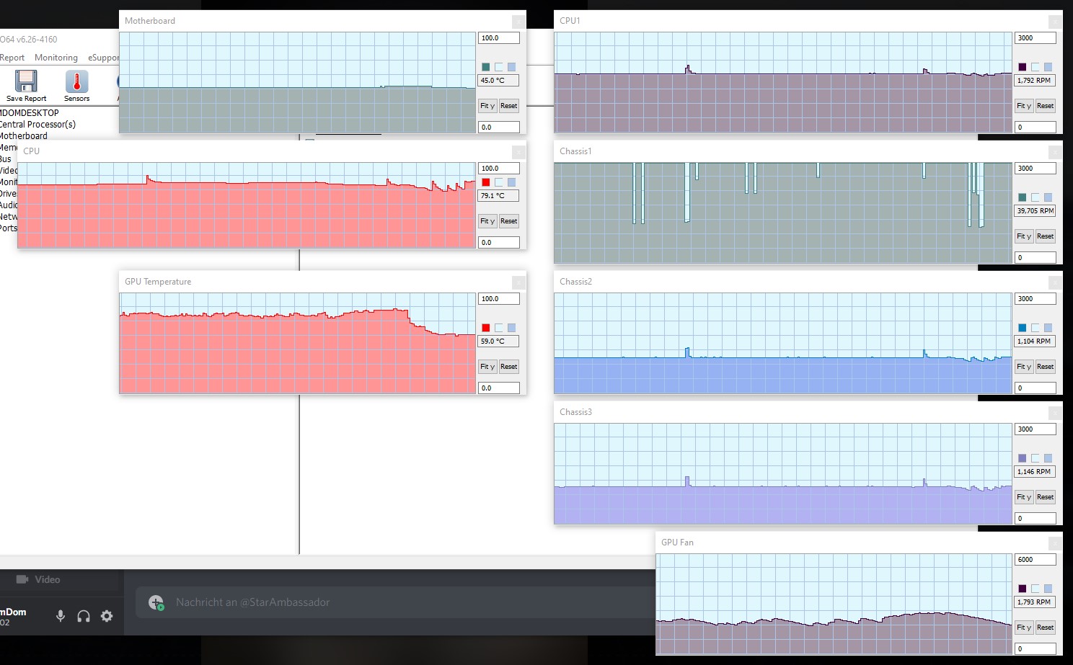Click Reset in CPU temperature graph
This screenshot has width=1073, height=665.
(x=508, y=221)
